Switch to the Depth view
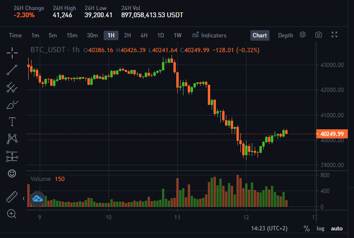Viewport: 354px width, 238px height. [x=285, y=35]
